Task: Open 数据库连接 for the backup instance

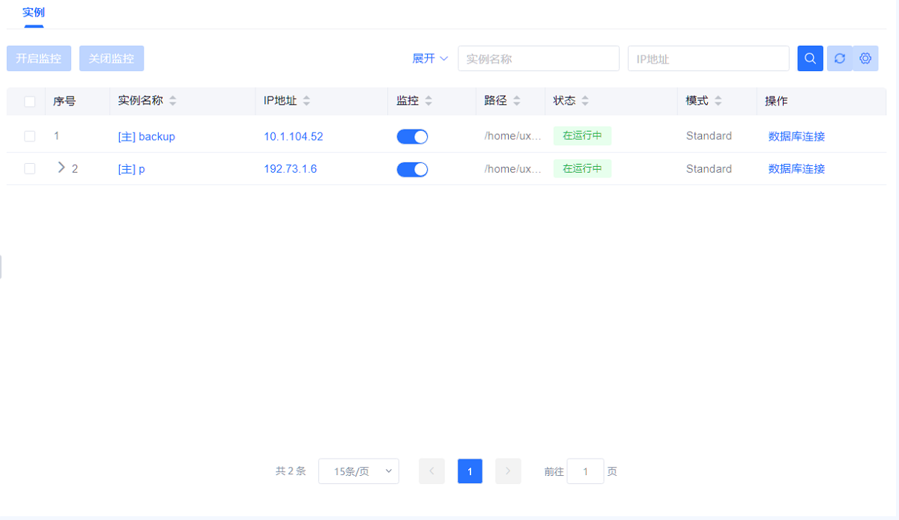Action: pos(796,136)
